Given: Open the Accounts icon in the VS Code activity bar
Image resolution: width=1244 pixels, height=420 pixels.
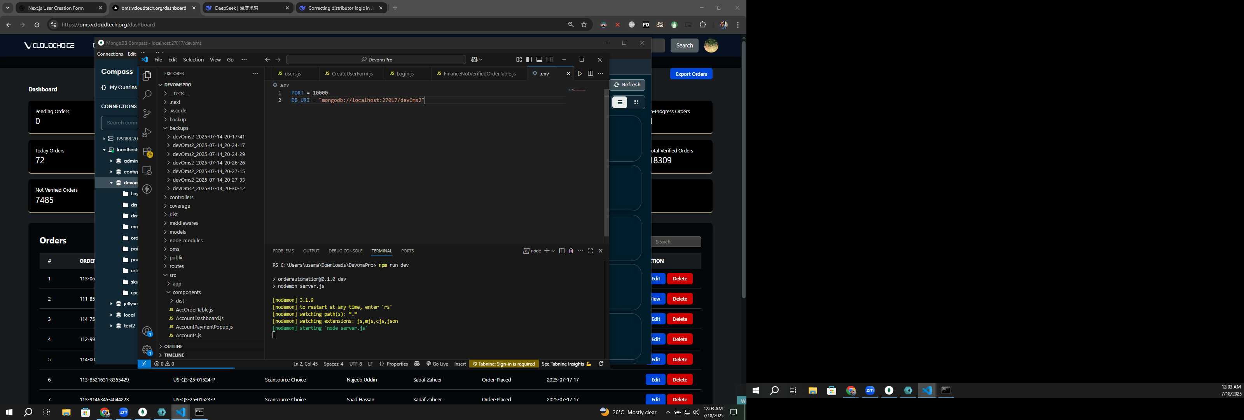Looking at the screenshot, I should [147, 331].
